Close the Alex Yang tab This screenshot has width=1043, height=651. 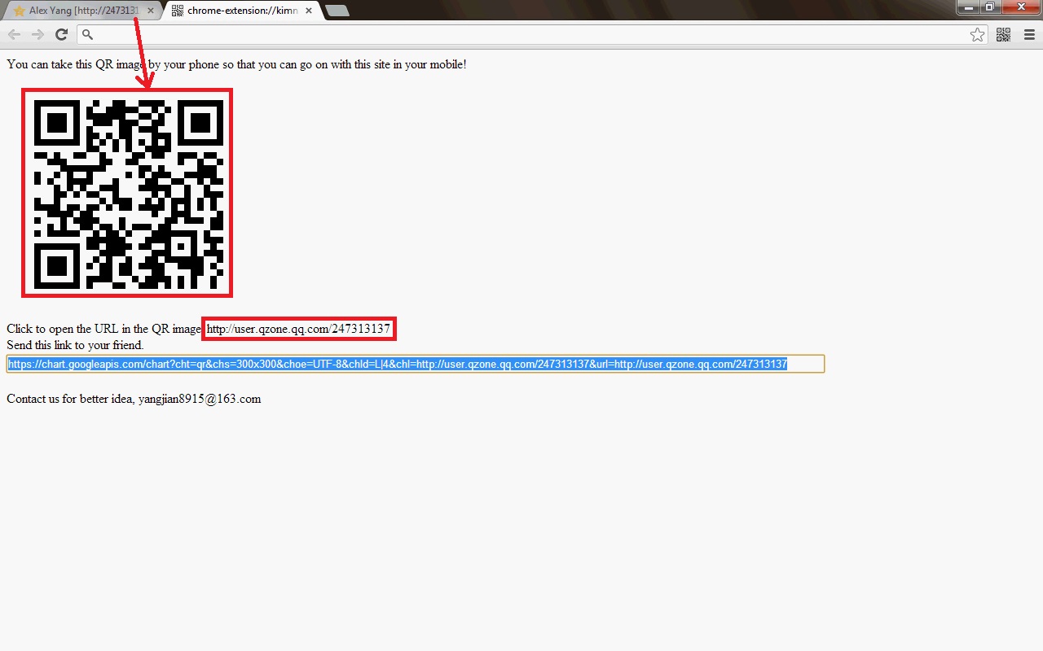(150, 11)
